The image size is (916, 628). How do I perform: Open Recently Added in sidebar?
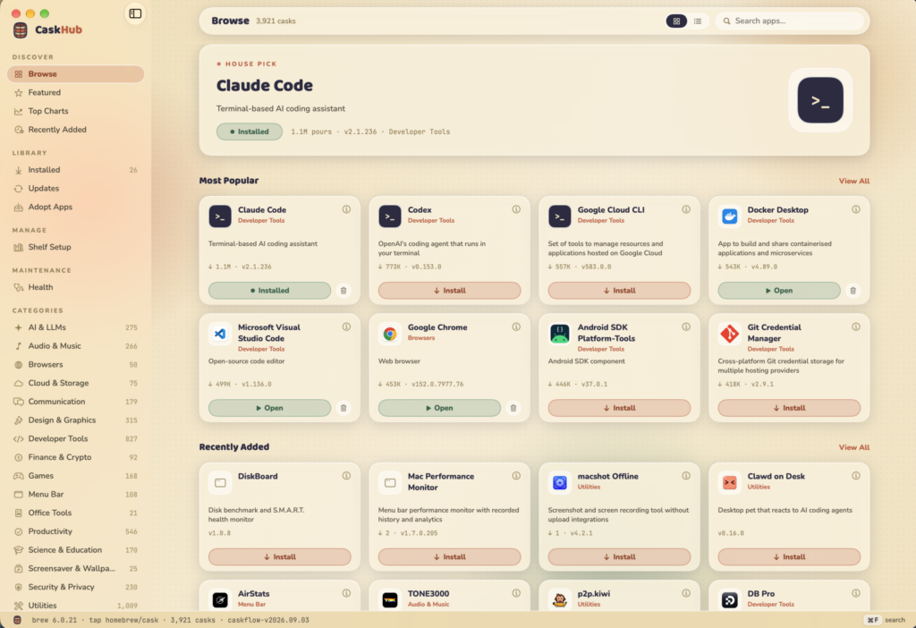pyautogui.click(x=76, y=130)
